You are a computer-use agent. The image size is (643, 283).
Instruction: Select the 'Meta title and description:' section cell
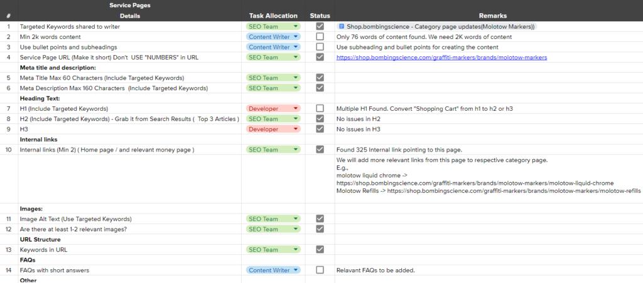[x=130, y=68]
